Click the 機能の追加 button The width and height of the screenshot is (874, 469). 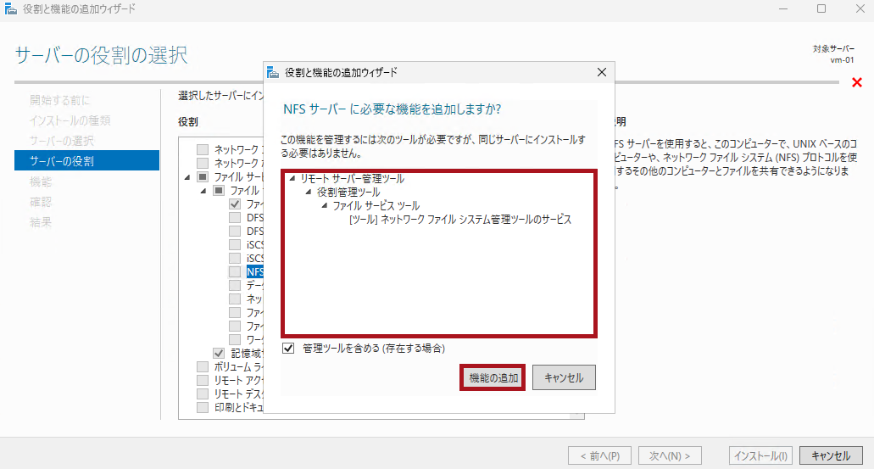[x=493, y=377]
